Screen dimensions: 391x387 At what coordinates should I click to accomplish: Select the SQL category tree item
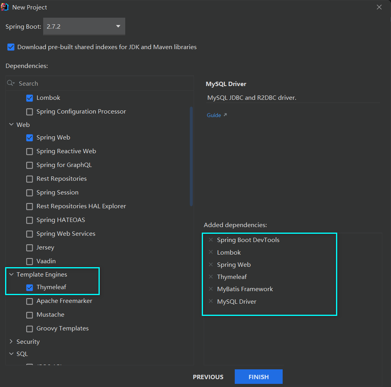coord(22,354)
